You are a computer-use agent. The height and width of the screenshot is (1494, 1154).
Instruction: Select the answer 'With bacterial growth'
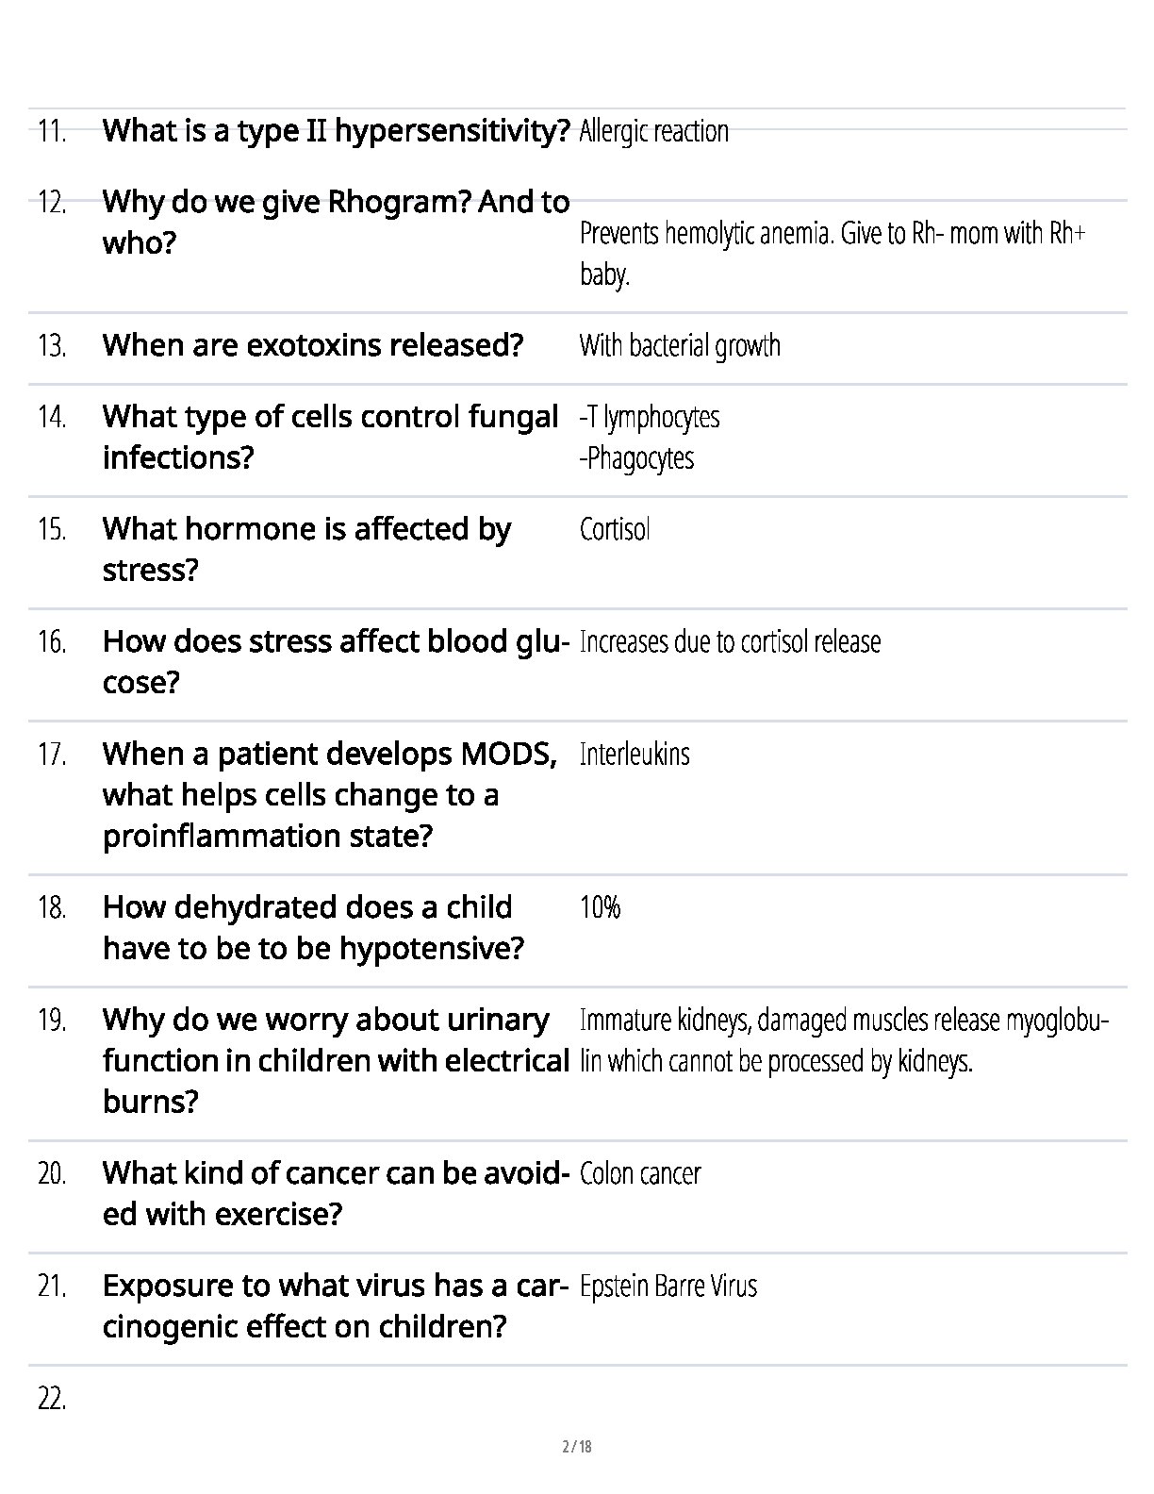click(680, 345)
